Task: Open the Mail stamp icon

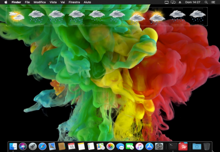Action: coord(52,146)
